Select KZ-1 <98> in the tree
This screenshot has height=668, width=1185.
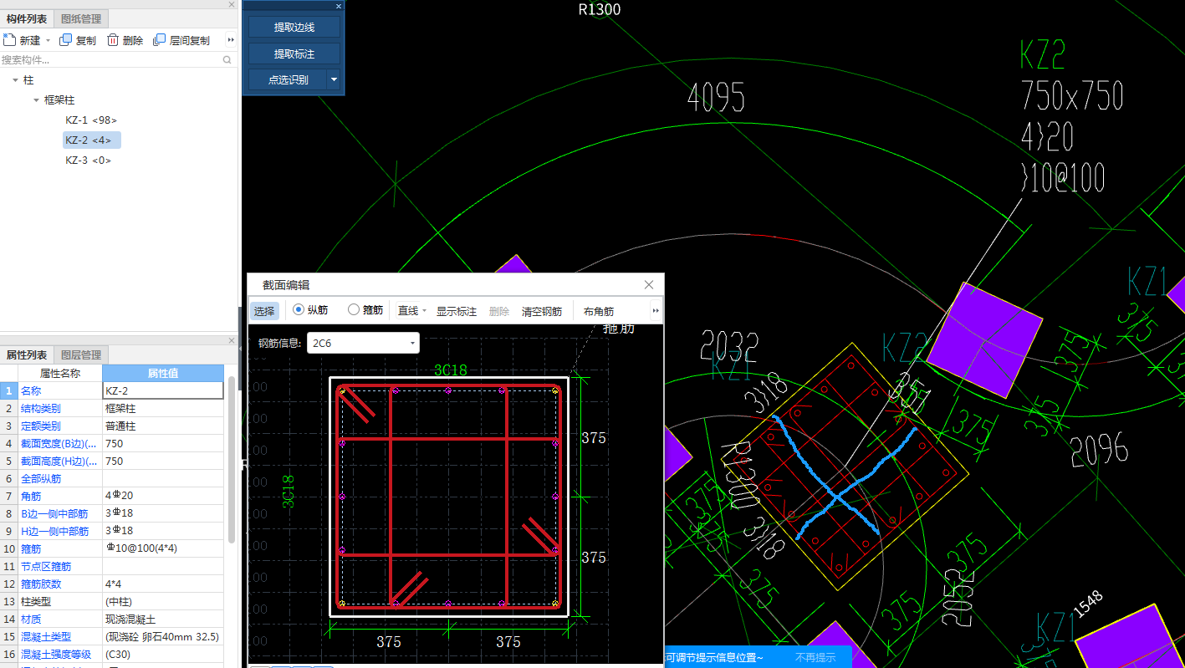click(91, 120)
